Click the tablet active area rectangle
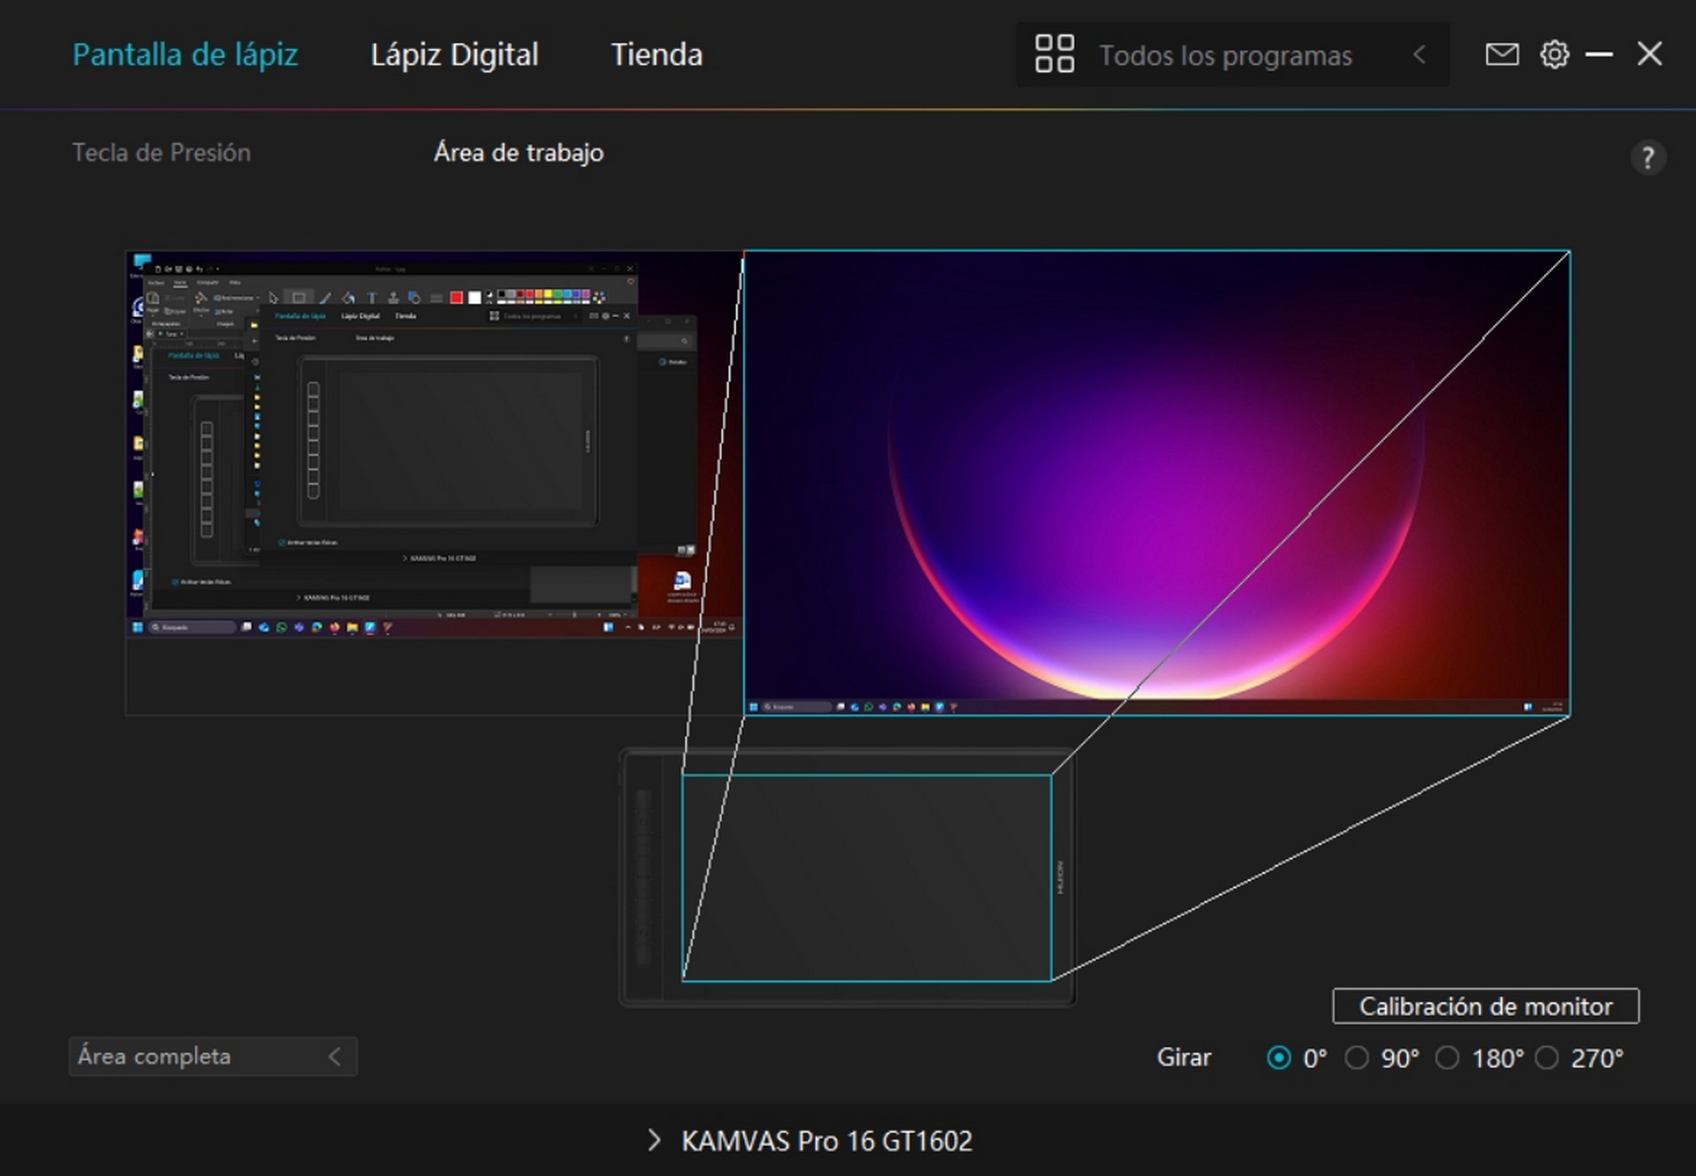This screenshot has width=1696, height=1176. pyautogui.click(x=866, y=877)
